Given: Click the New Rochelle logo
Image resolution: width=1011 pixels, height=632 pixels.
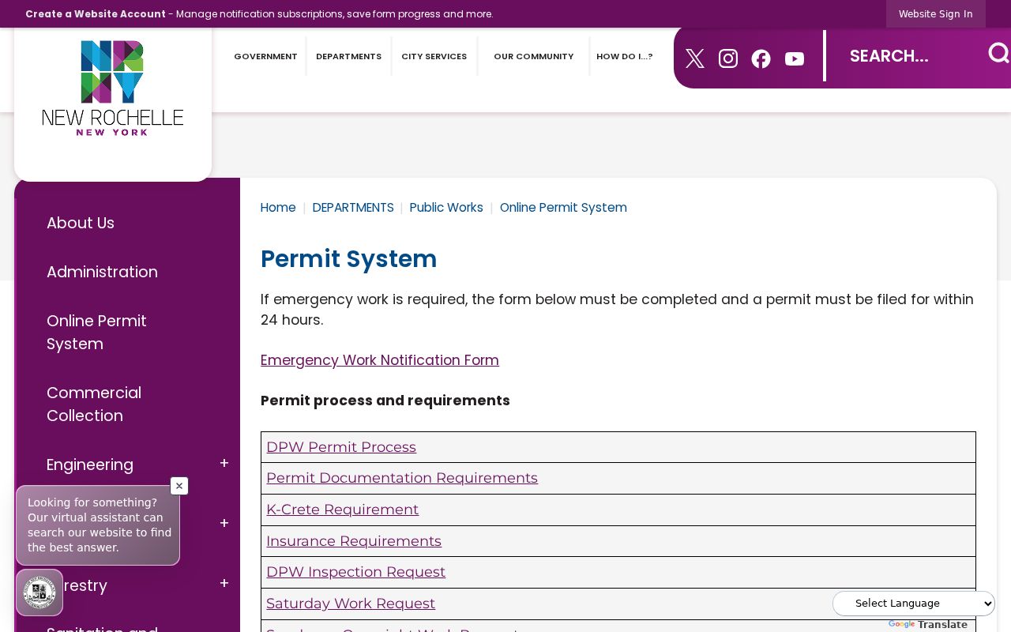Looking at the screenshot, I should click(113, 88).
